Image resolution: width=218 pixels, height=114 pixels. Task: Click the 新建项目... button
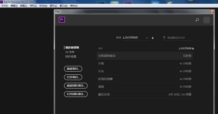(73, 69)
